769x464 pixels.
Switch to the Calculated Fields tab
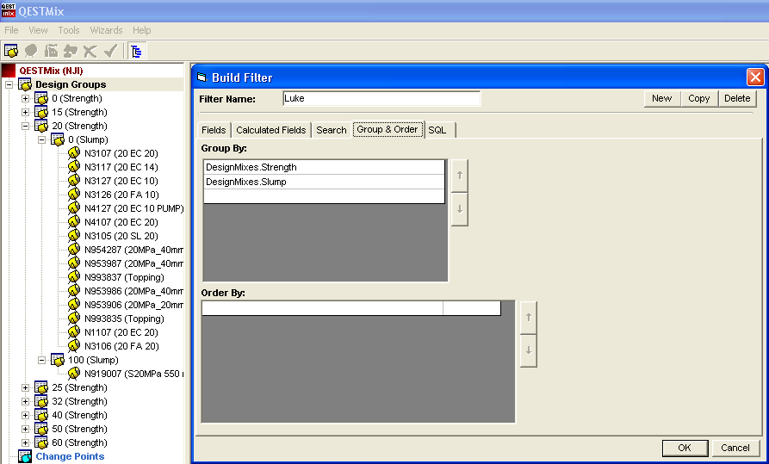270,130
